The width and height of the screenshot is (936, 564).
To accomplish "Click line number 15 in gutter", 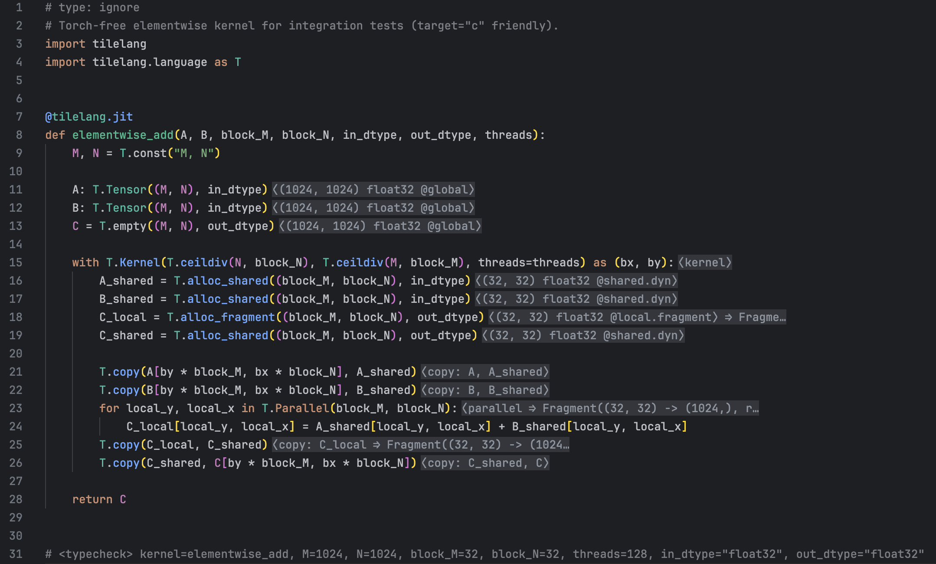I will click(16, 262).
